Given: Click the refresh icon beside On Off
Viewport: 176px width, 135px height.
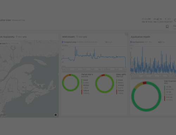Looking at the screenshot, I should pos(143,19).
